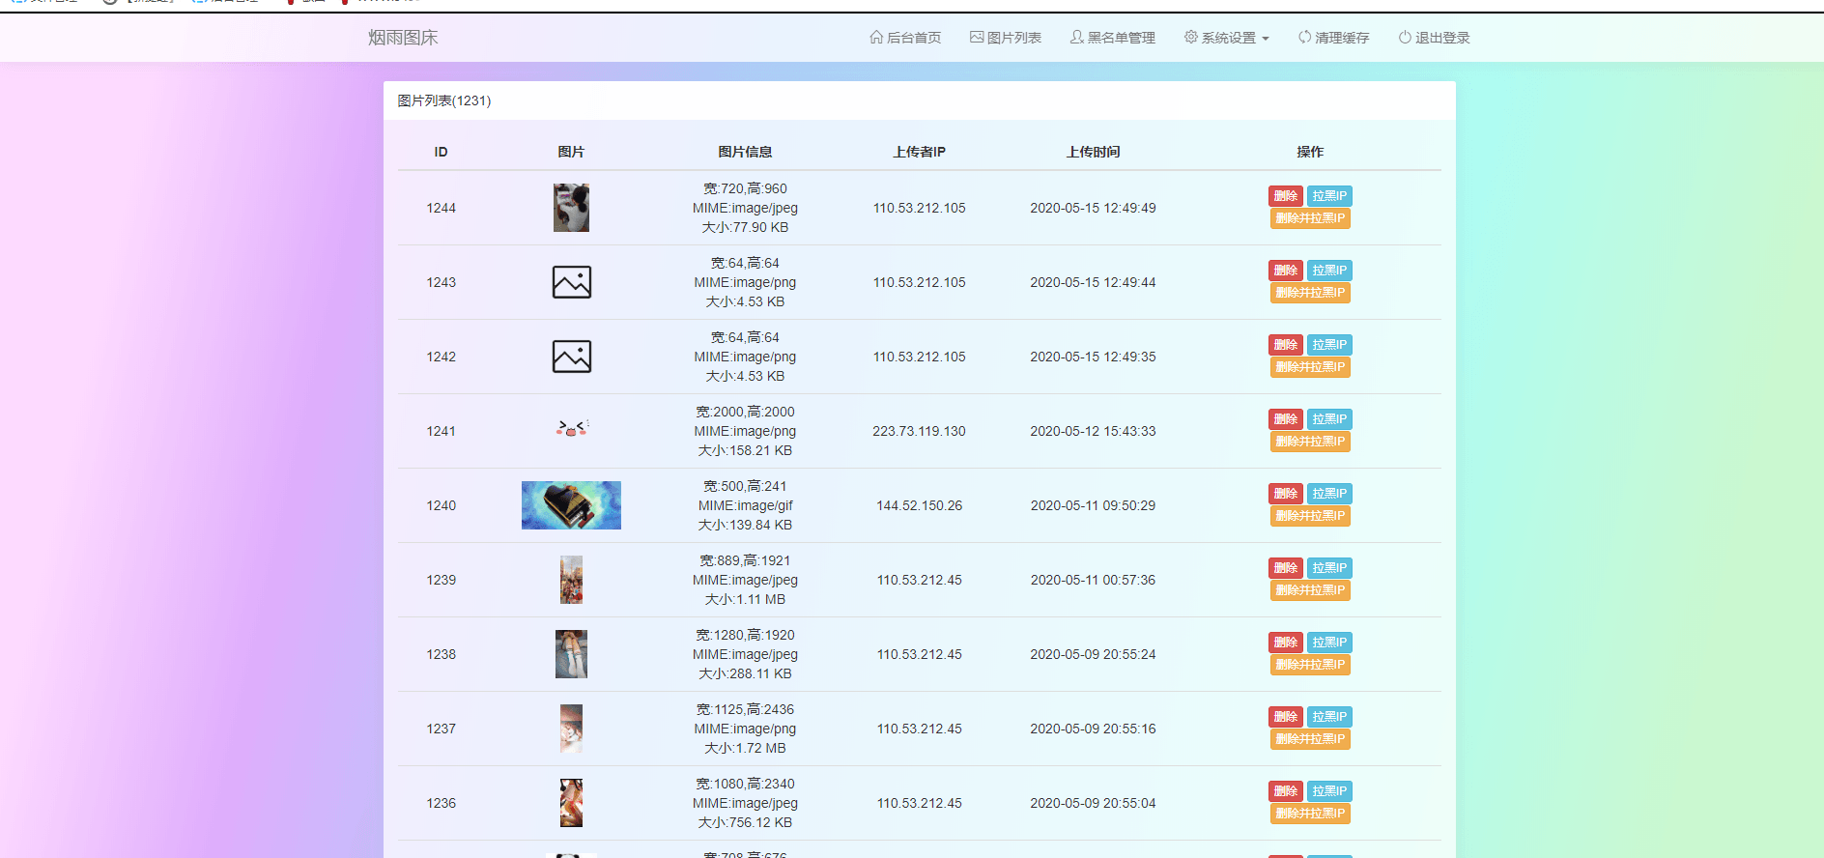The height and width of the screenshot is (858, 1824).
Task: Open the piano GIF thumbnail in row 1240
Action: tap(571, 505)
